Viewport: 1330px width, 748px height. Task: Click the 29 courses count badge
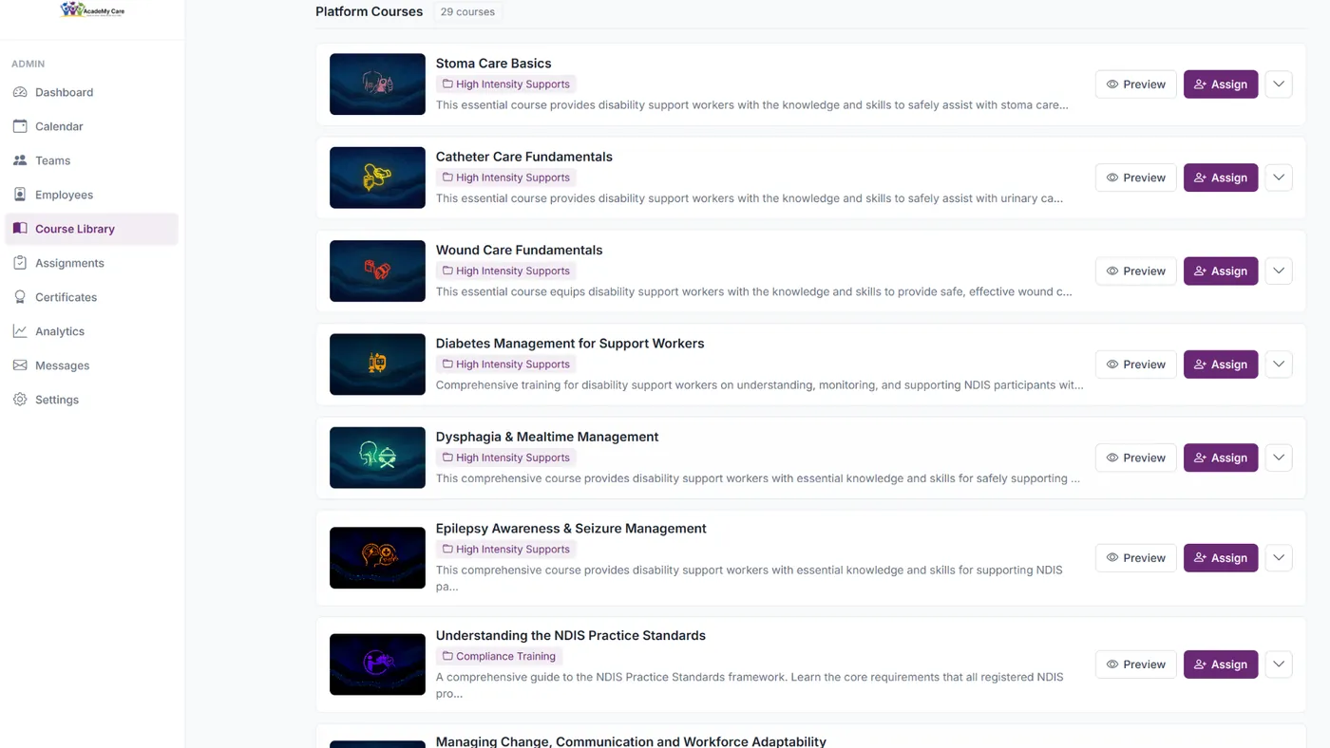(x=467, y=11)
